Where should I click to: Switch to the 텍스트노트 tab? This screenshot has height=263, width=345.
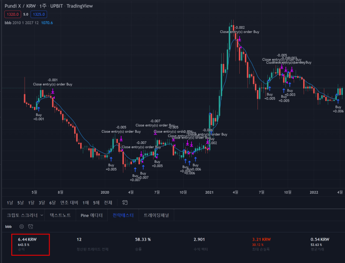[x=60, y=215]
